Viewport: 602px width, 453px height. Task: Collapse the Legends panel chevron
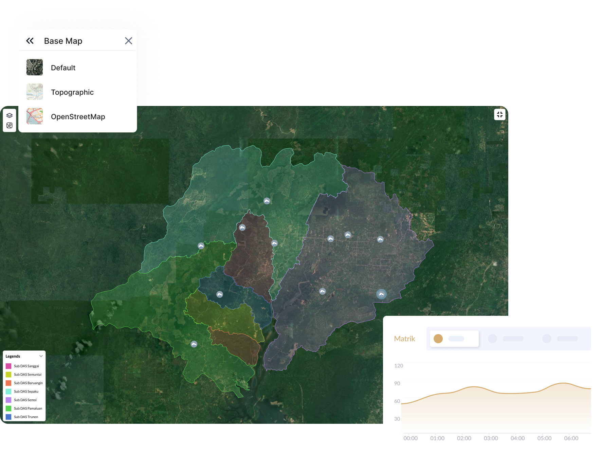(x=41, y=356)
